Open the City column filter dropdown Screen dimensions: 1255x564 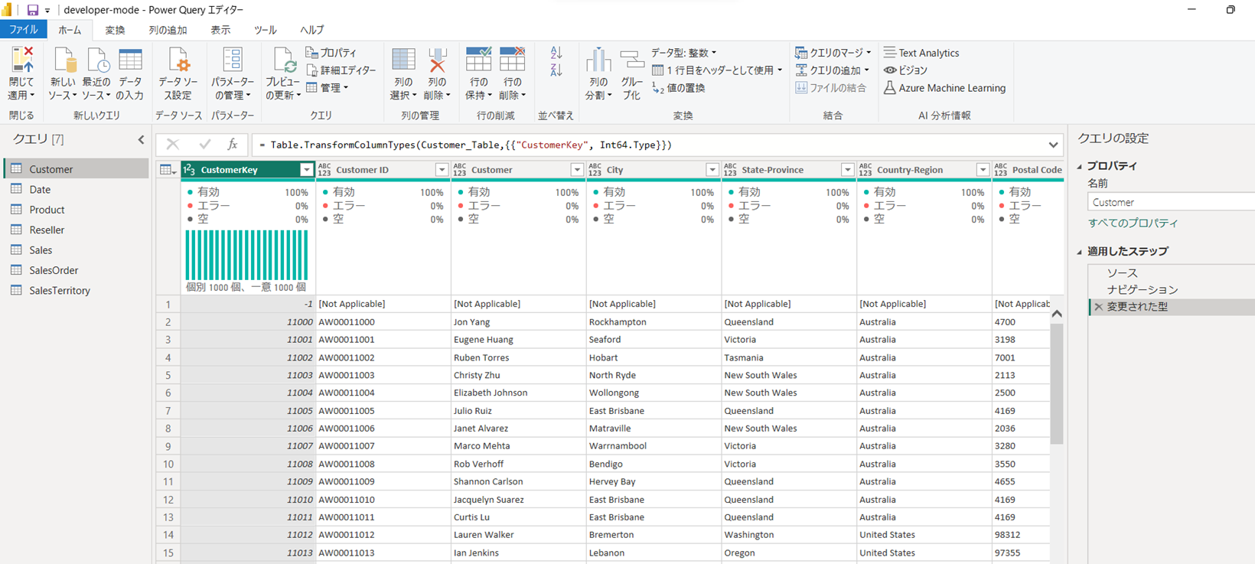click(712, 170)
